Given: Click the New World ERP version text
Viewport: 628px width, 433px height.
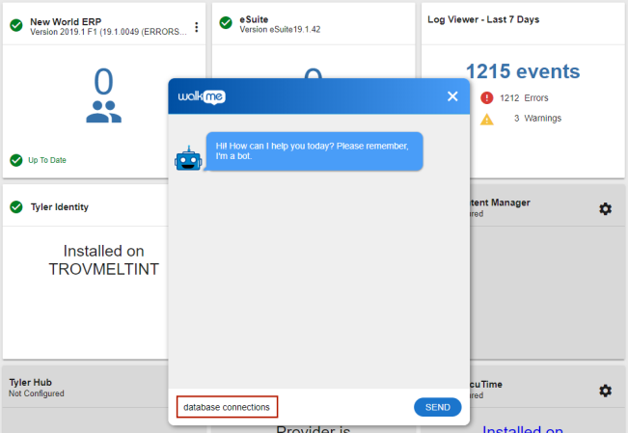Looking at the screenshot, I should [109, 32].
